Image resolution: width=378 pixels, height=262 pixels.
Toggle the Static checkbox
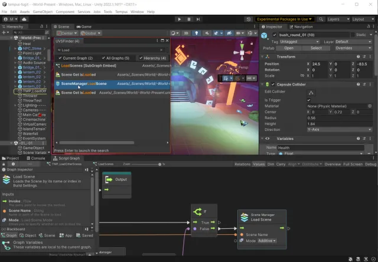(x=353, y=35)
